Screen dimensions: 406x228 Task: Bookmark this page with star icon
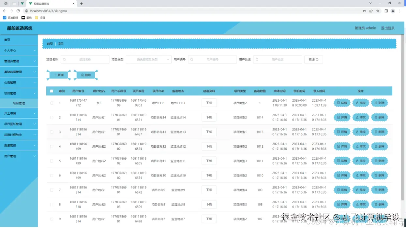click(378, 11)
